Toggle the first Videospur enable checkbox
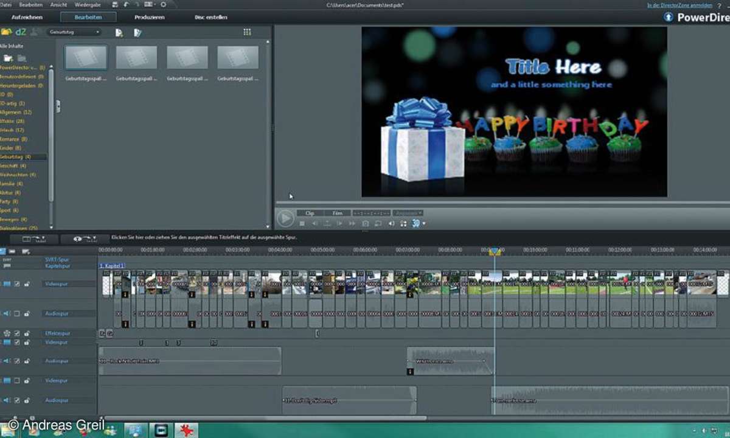This screenshot has height=438, width=730. pyautogui.click(x=17, y=284)
